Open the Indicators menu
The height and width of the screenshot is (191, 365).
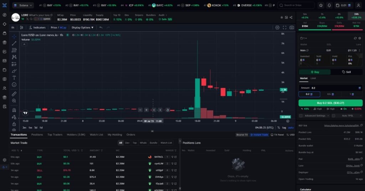(x=37, y=27)
